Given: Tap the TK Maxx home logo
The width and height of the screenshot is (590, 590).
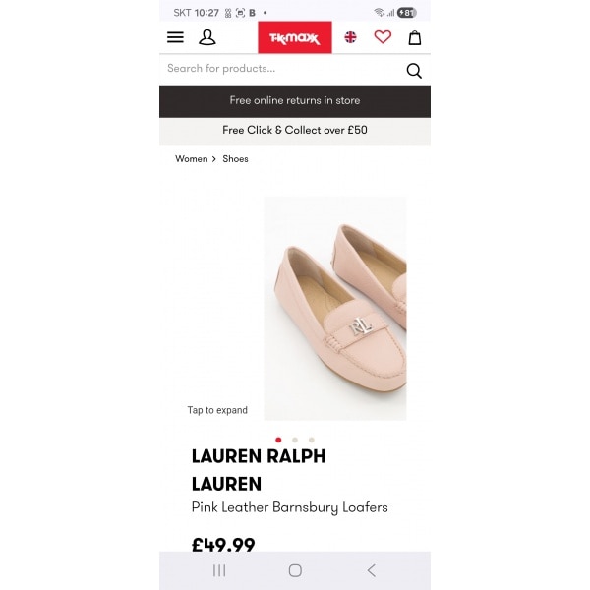Looking at the screenshot, I should coord(294,37).
